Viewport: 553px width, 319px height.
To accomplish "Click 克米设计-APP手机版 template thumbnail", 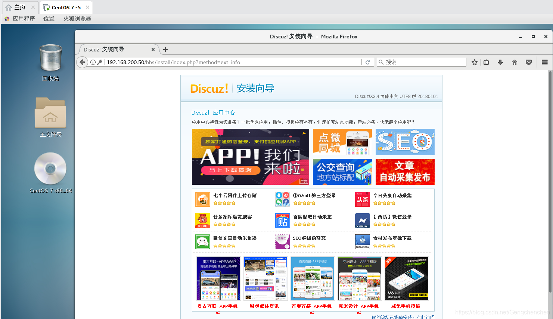I will coord(360,278).
